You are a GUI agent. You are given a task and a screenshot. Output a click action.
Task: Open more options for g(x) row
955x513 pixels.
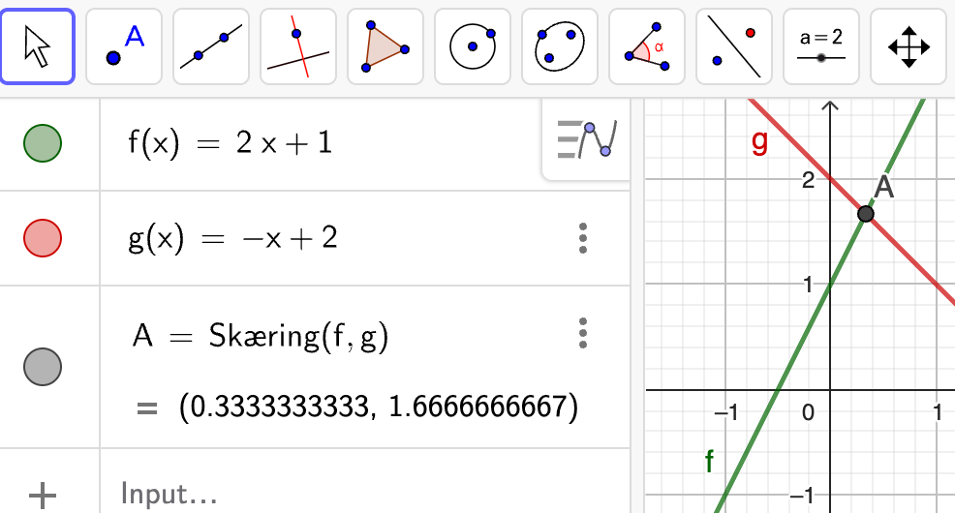(x=583, y=238)
